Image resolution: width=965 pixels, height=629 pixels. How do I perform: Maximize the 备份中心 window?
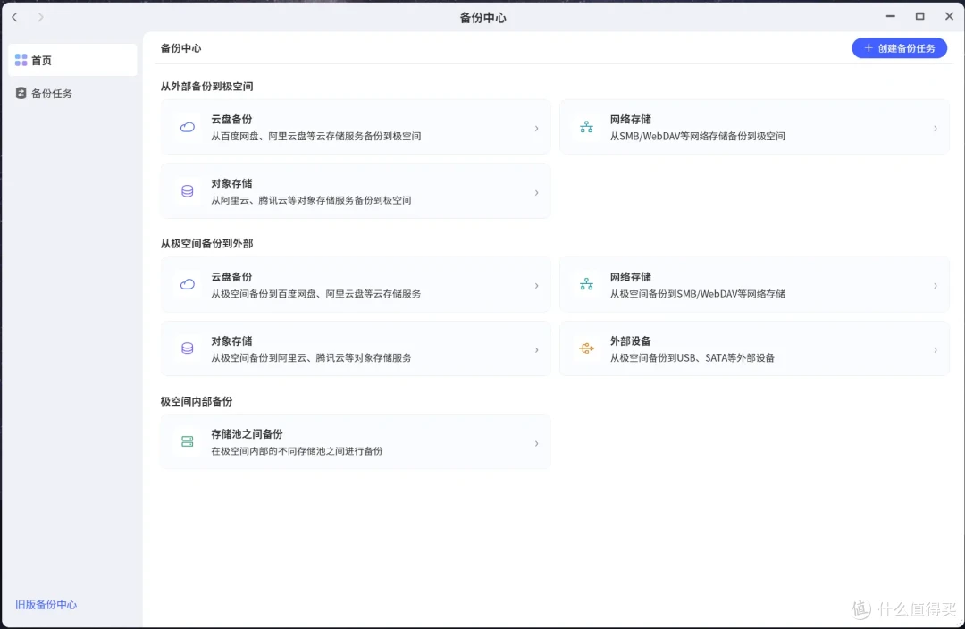pos(919,17)
